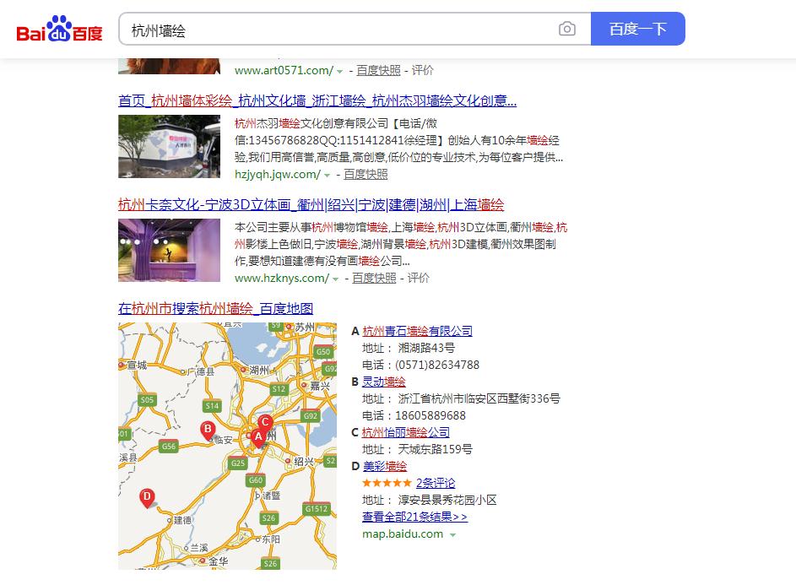Click phone number (0571)82634788
This screenshot has height=585, width=796.
(437, 365)
